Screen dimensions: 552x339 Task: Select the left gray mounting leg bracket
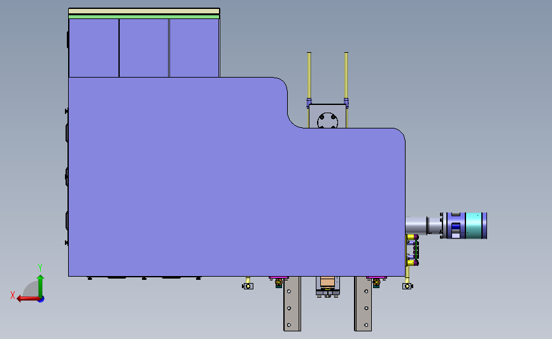(x=292, y=304)
